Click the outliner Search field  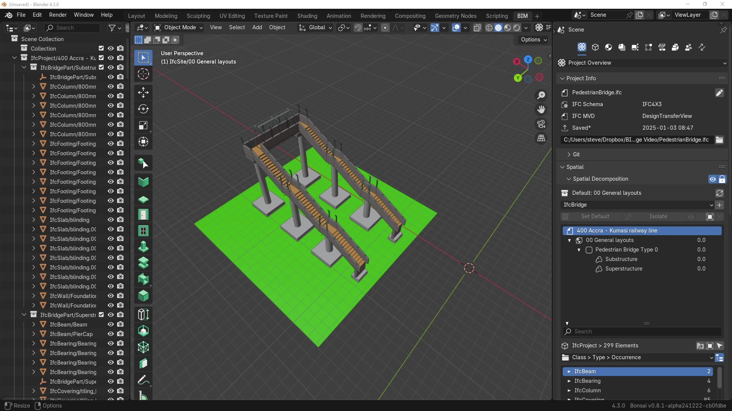72,28
